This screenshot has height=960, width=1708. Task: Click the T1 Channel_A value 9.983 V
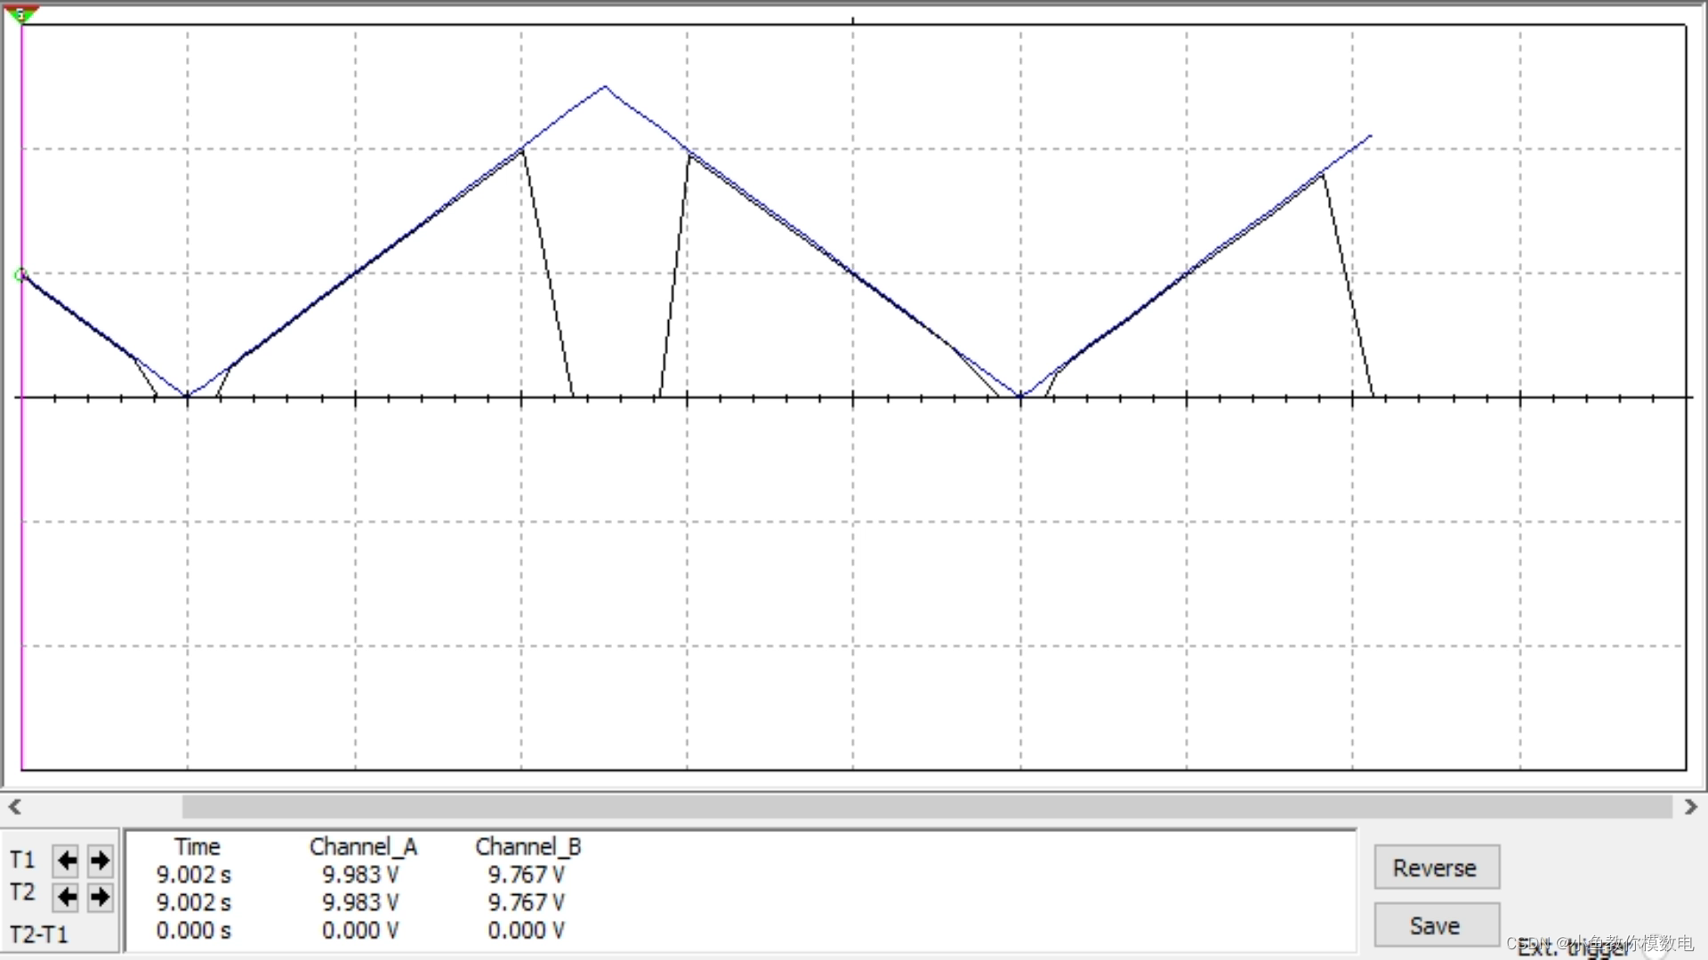click(x=360, y=875)
